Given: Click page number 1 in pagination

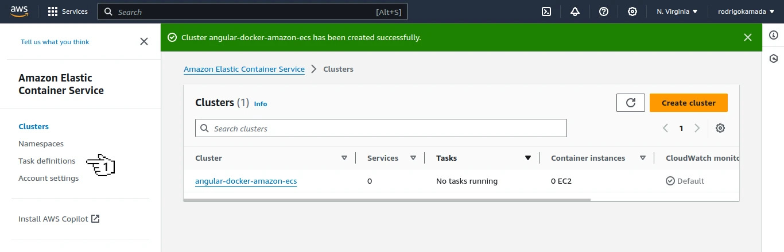Looking at the screenshot, I should click(x=681, y=128).
